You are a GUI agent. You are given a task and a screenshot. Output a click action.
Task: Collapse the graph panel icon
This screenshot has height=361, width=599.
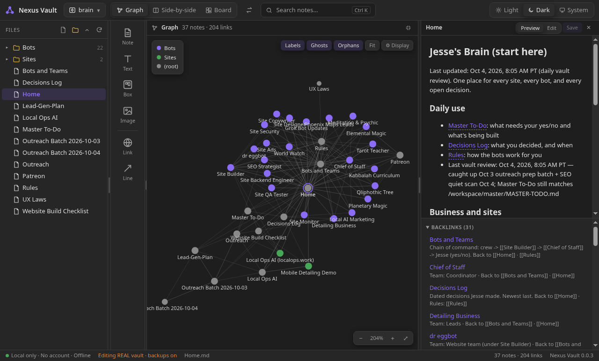coord(408,28)
